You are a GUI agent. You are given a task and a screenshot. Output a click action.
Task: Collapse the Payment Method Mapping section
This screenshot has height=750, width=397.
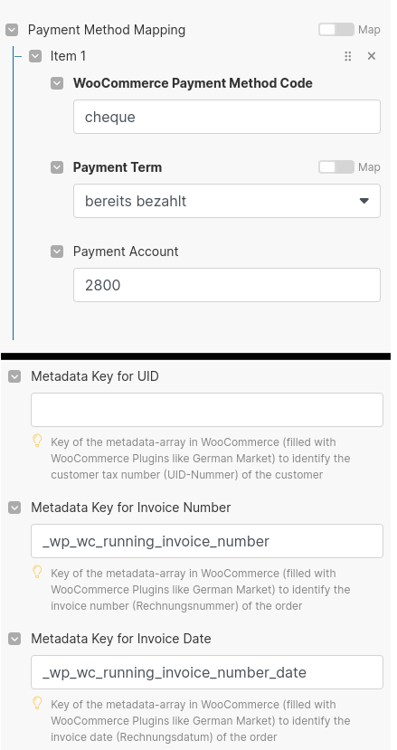(x=12, y=30)
